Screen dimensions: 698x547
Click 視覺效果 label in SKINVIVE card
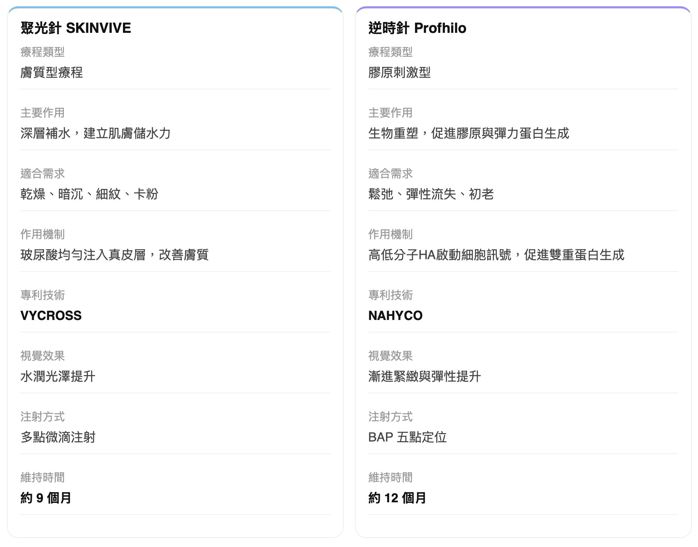coord(43,356)
